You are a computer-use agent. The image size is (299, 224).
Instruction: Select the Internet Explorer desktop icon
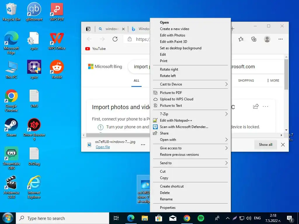pyautogui.click(x=34, y=187)
